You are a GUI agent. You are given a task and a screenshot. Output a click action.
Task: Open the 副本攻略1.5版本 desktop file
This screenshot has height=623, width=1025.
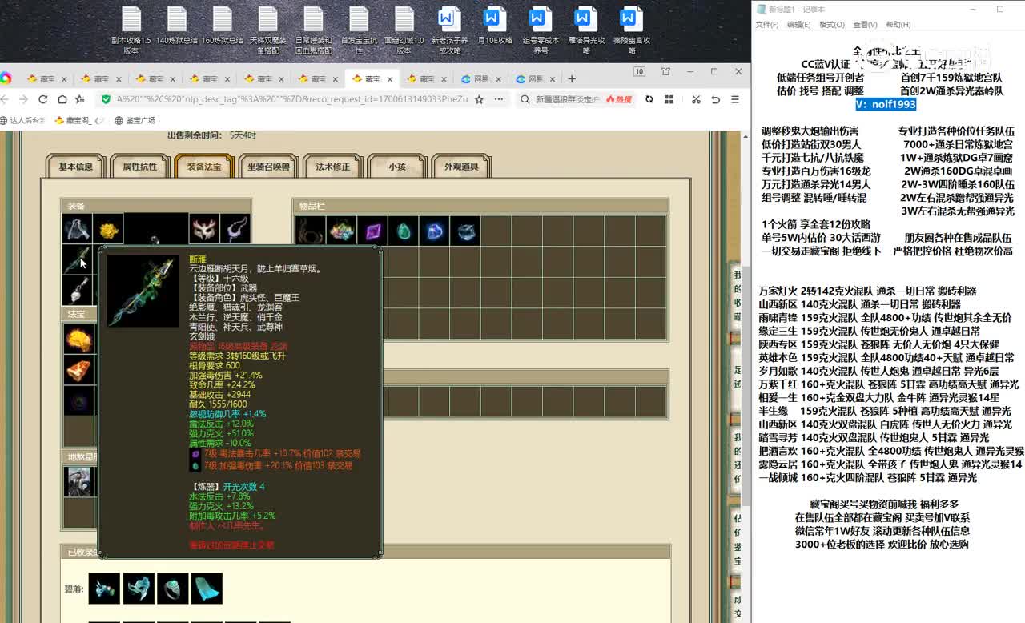tap(131, 30)
